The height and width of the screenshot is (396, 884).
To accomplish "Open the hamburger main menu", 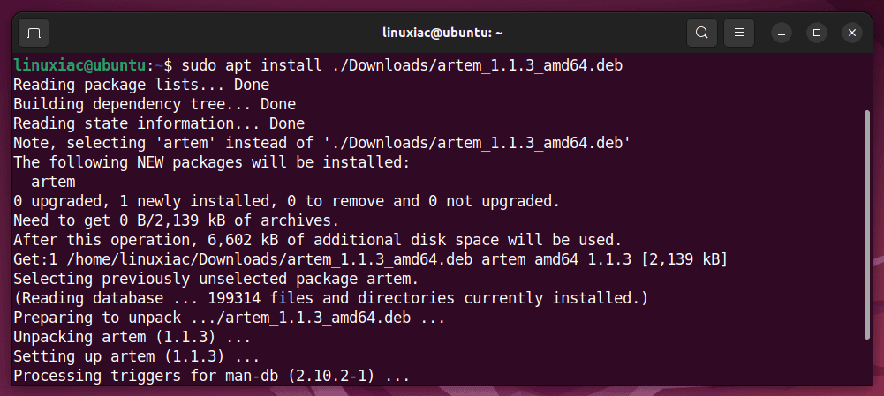I will pos(739,34).
